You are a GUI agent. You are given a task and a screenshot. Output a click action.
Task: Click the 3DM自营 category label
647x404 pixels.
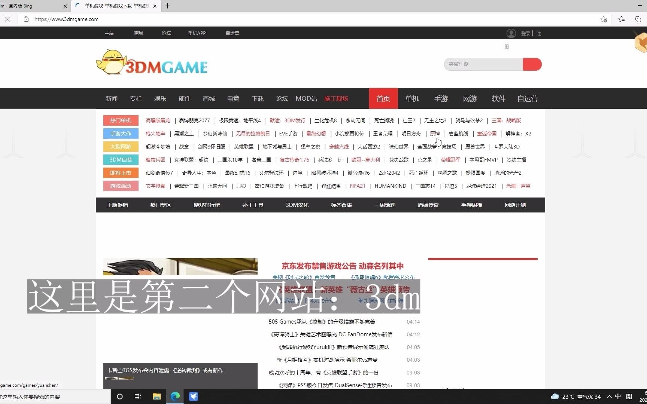pos(121,160)
